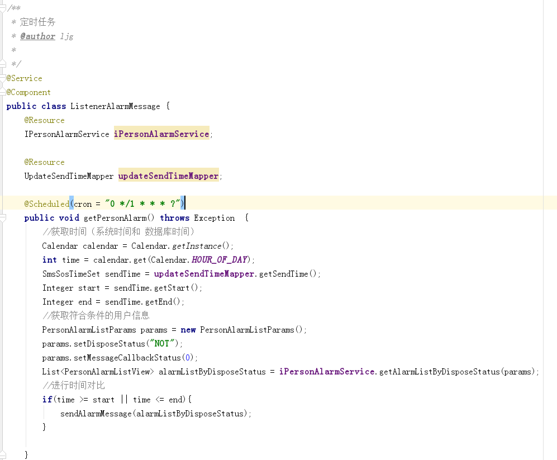This screenshot has width=557, height=460.
Task: Click the highlighted updateSendTimeMapper field declaration
Action: click(168, 176)
